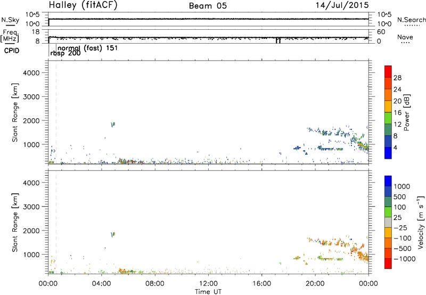Click the '16:00' time tick label
This screenshot has height=295, width=426.
pos(261,284)
